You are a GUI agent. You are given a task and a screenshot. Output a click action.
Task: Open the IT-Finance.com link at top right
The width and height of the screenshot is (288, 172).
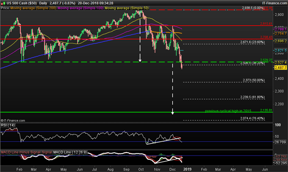point(274,3)
